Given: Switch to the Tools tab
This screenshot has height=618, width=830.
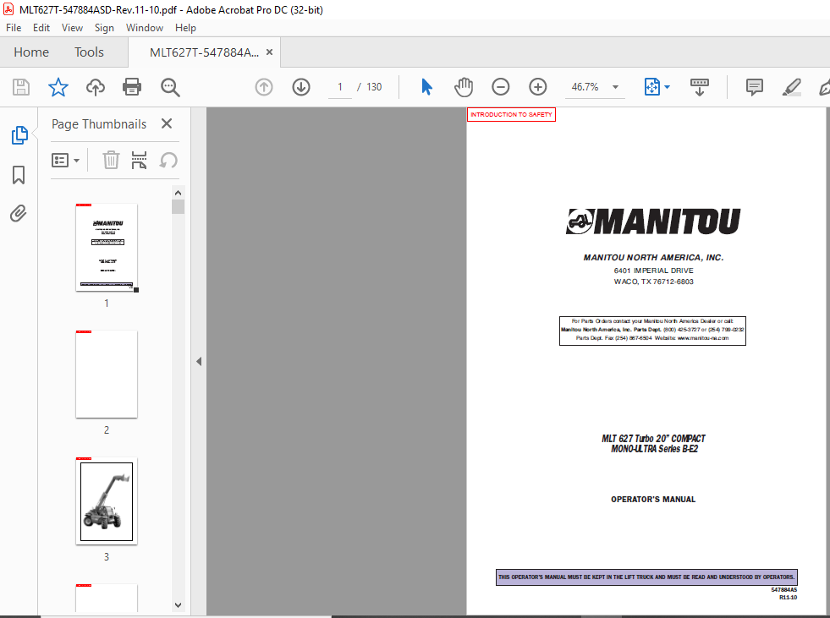Looking at the screenshot, I should click(89, 52).
